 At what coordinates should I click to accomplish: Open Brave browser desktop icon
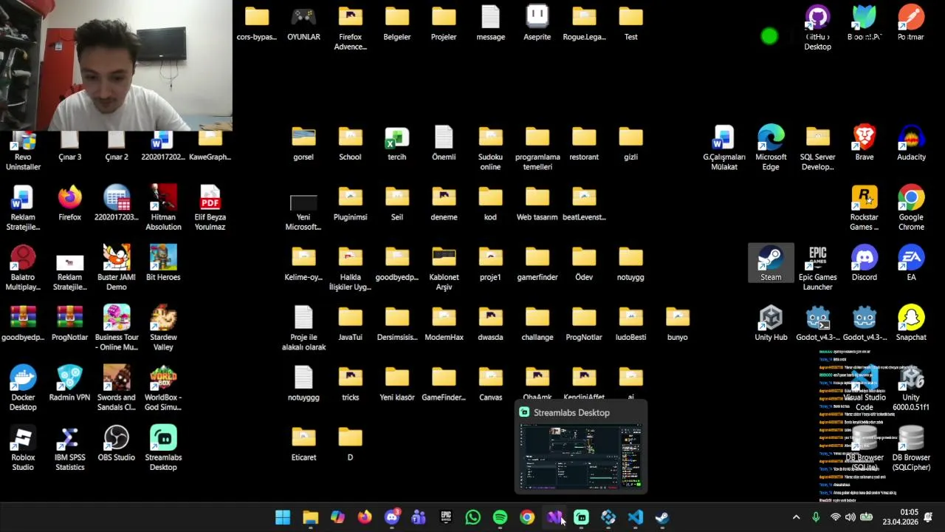click(x=865, y=143)
